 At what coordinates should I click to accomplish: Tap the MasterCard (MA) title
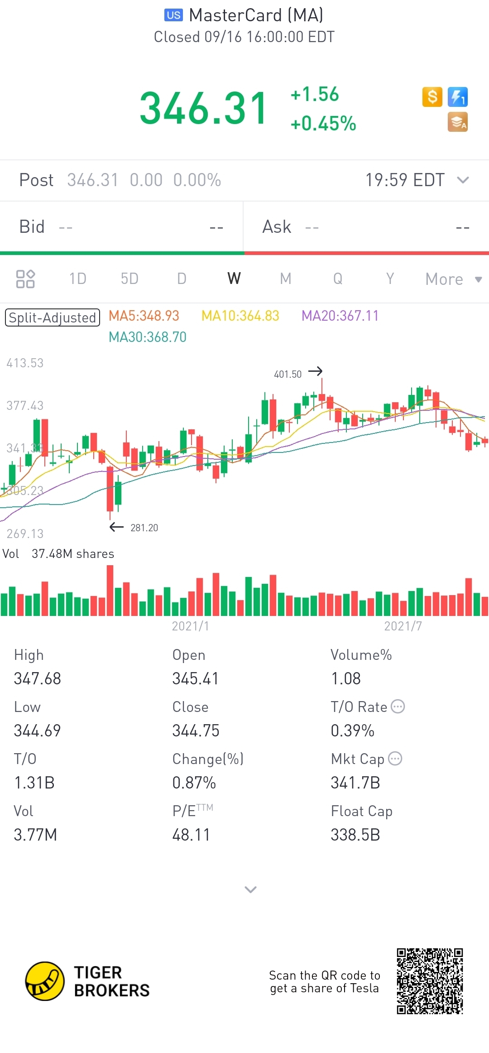[x=256, y=15]
